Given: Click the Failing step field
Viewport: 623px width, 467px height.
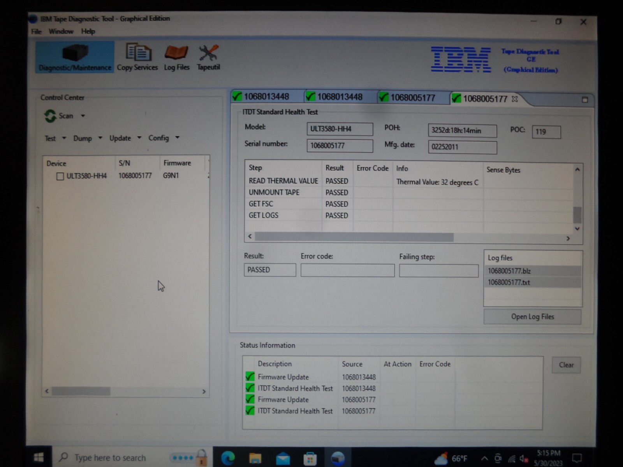Looking at the screenshot, I should (x=439, y=271).
